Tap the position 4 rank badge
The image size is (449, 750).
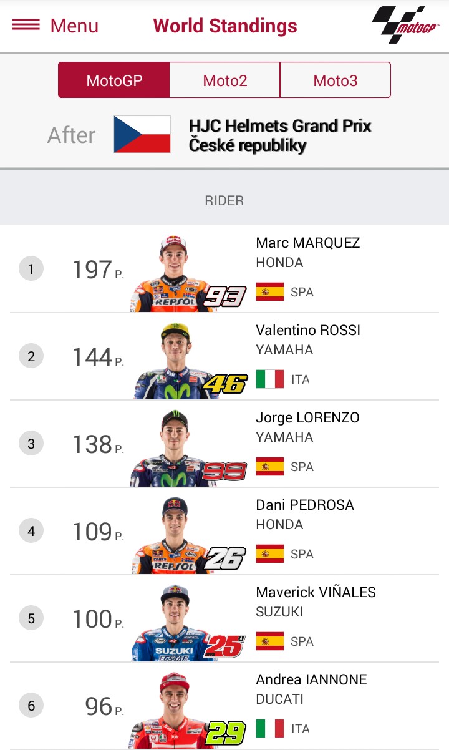[31, 532]
